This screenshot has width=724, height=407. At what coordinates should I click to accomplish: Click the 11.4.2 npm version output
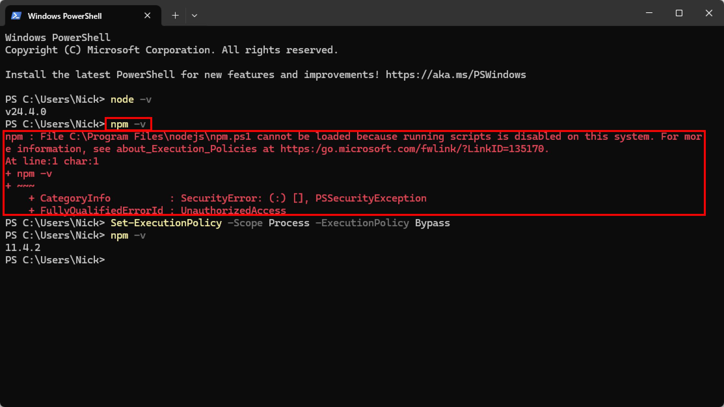coord(23,248)
